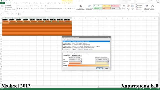The image size is (160, 90).
Task: Apply Обычный (Normal) cell style
Action: [x=98, y=6]
